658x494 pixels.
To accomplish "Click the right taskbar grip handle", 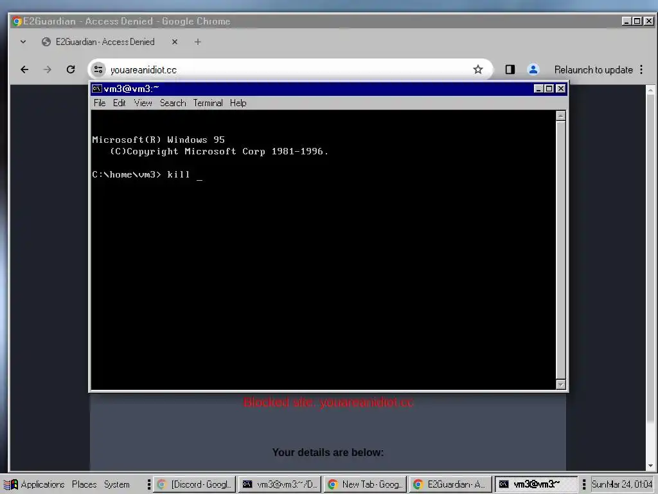I will click(x=583, y=484).
